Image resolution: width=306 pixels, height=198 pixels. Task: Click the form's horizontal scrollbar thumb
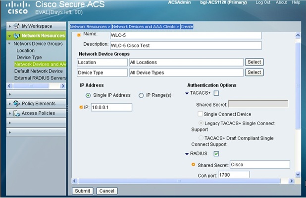[179, 181]
